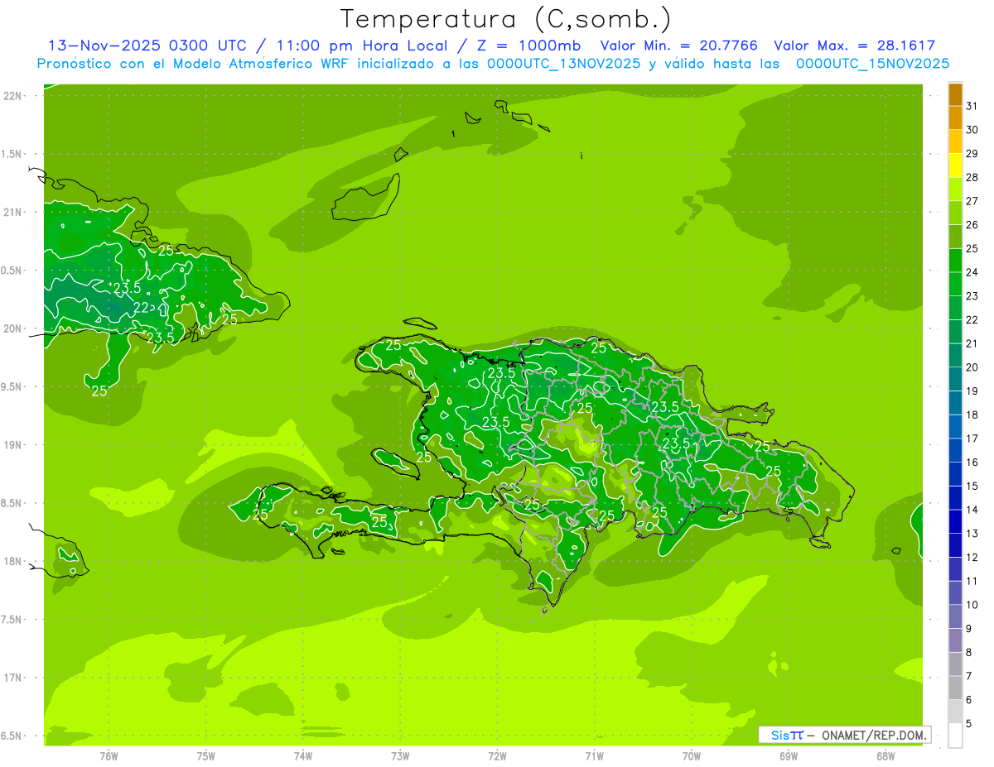Click the "70W" longitude axis label
This screenshot has height=767, width=994.
pos(691,755)
